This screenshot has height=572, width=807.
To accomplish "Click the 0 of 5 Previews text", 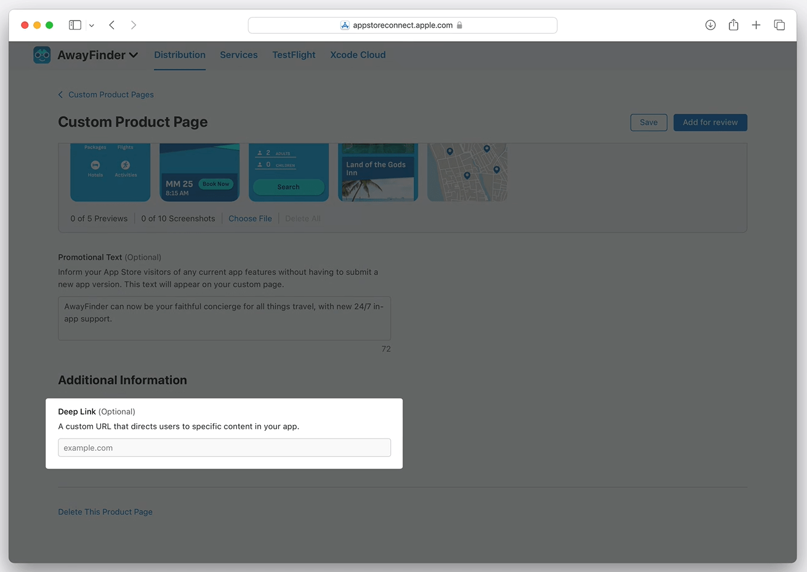I will [99, 218].
